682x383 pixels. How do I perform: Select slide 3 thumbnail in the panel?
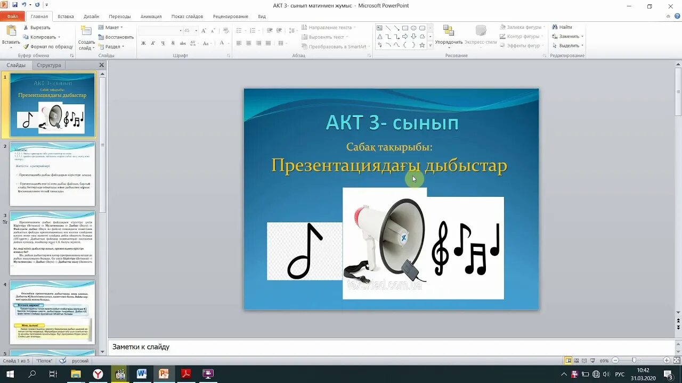click(x=52, y=244)
